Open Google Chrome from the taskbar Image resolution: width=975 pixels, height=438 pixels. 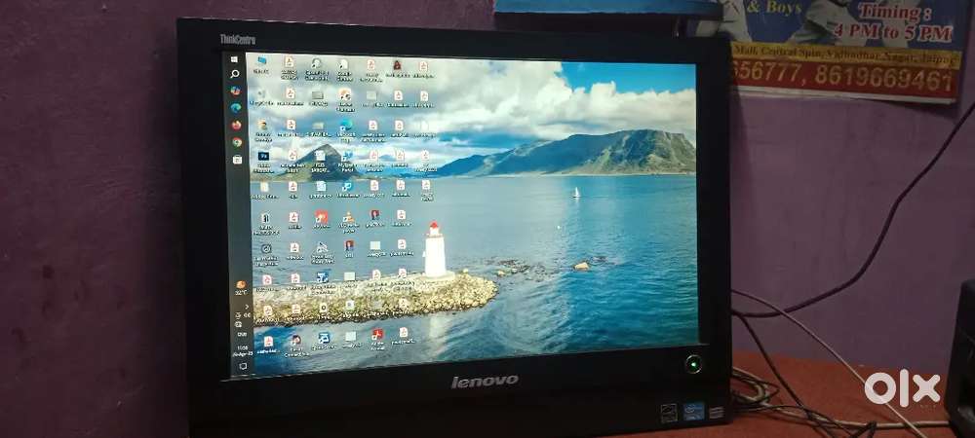pyautogui.click(x=237, y=142)
